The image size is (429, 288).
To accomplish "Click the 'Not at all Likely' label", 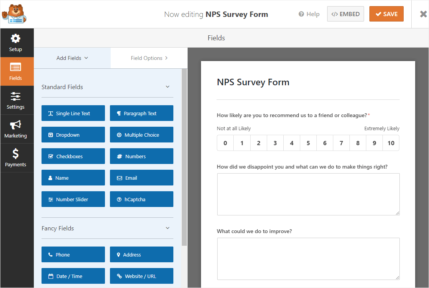I will [234, 128].
